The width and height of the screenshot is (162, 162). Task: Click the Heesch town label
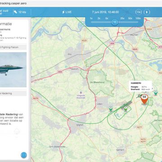click(74, 69)
